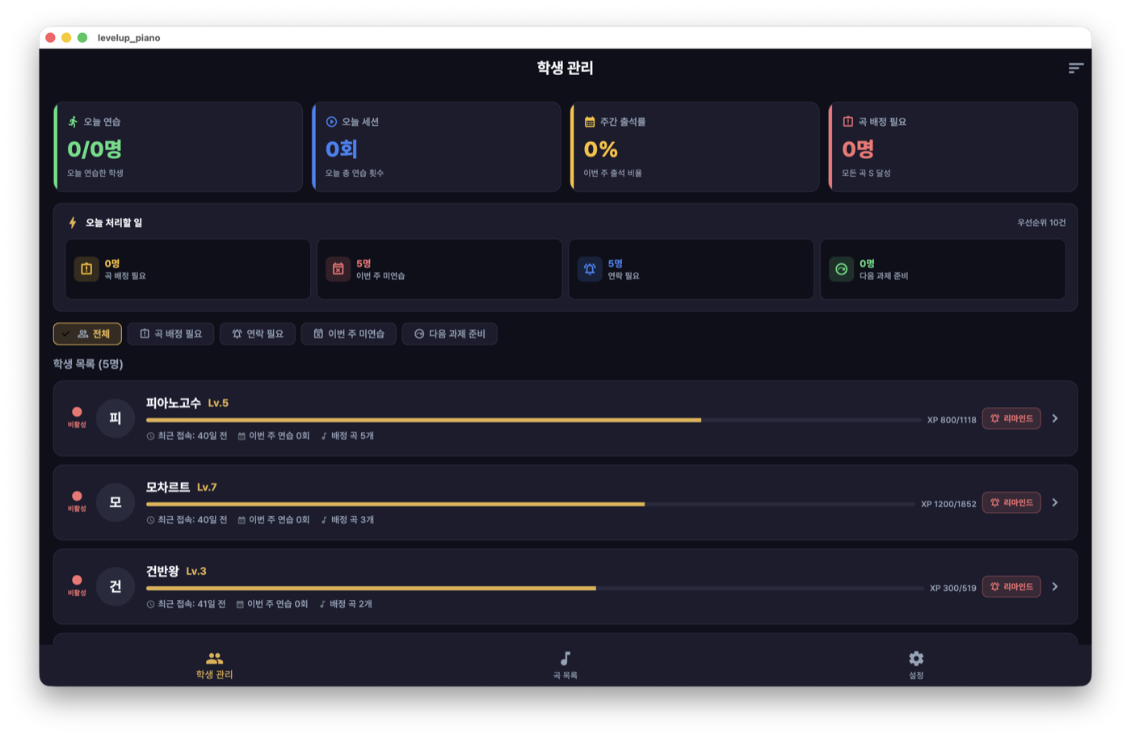
Task: Toggle the 이번 주 미연습 filter chip
Action: [349, 333]
